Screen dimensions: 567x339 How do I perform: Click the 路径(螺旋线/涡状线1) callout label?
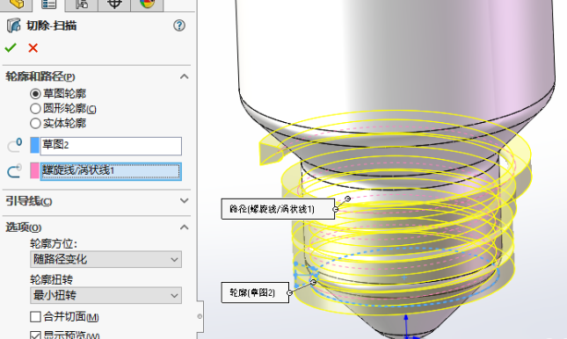point(278,209)
